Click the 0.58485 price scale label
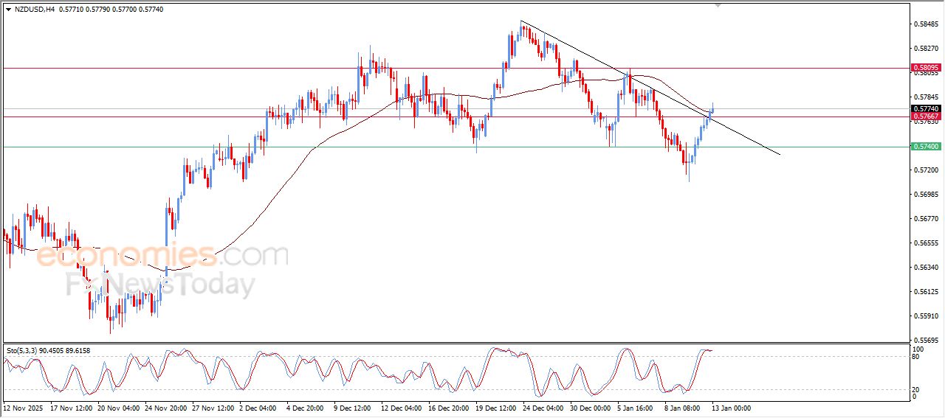This screenshot has width=945, height=418. click(926, 24)
